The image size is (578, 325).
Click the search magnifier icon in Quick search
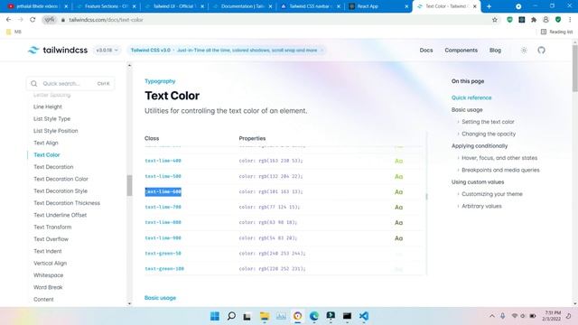point(34,84)
